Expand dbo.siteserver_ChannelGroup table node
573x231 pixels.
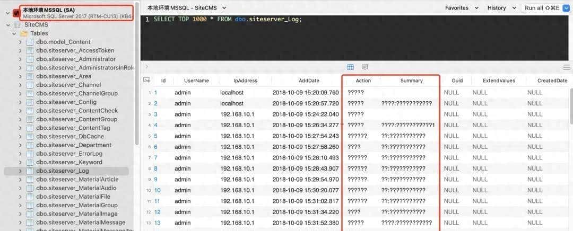(21, 93)
